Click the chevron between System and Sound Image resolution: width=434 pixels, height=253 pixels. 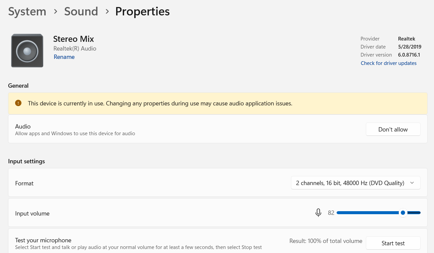point(55,11)
